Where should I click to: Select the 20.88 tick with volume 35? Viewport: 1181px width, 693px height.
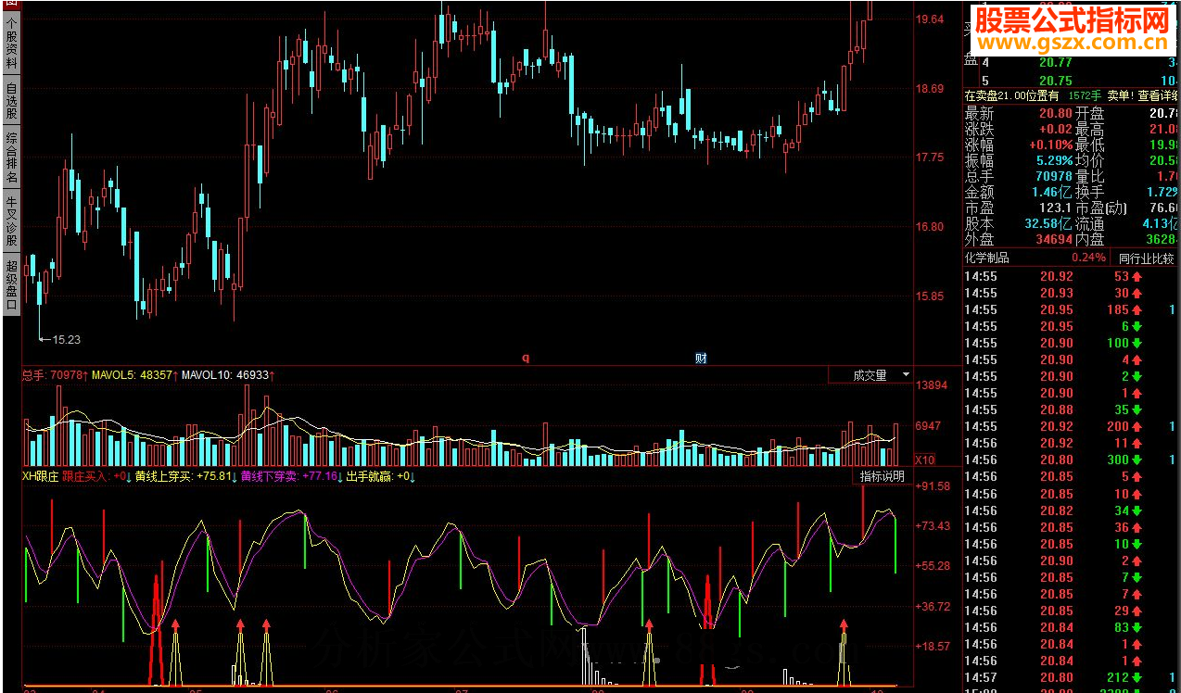click(1072, 409)
